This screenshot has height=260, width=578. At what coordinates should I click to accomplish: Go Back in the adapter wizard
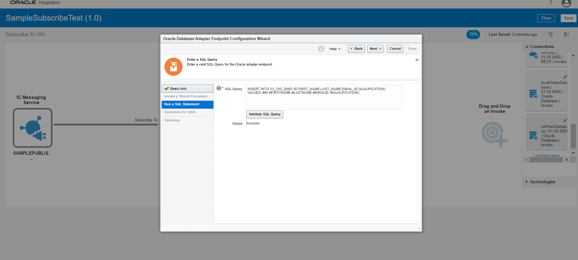(x=356, y=49)
